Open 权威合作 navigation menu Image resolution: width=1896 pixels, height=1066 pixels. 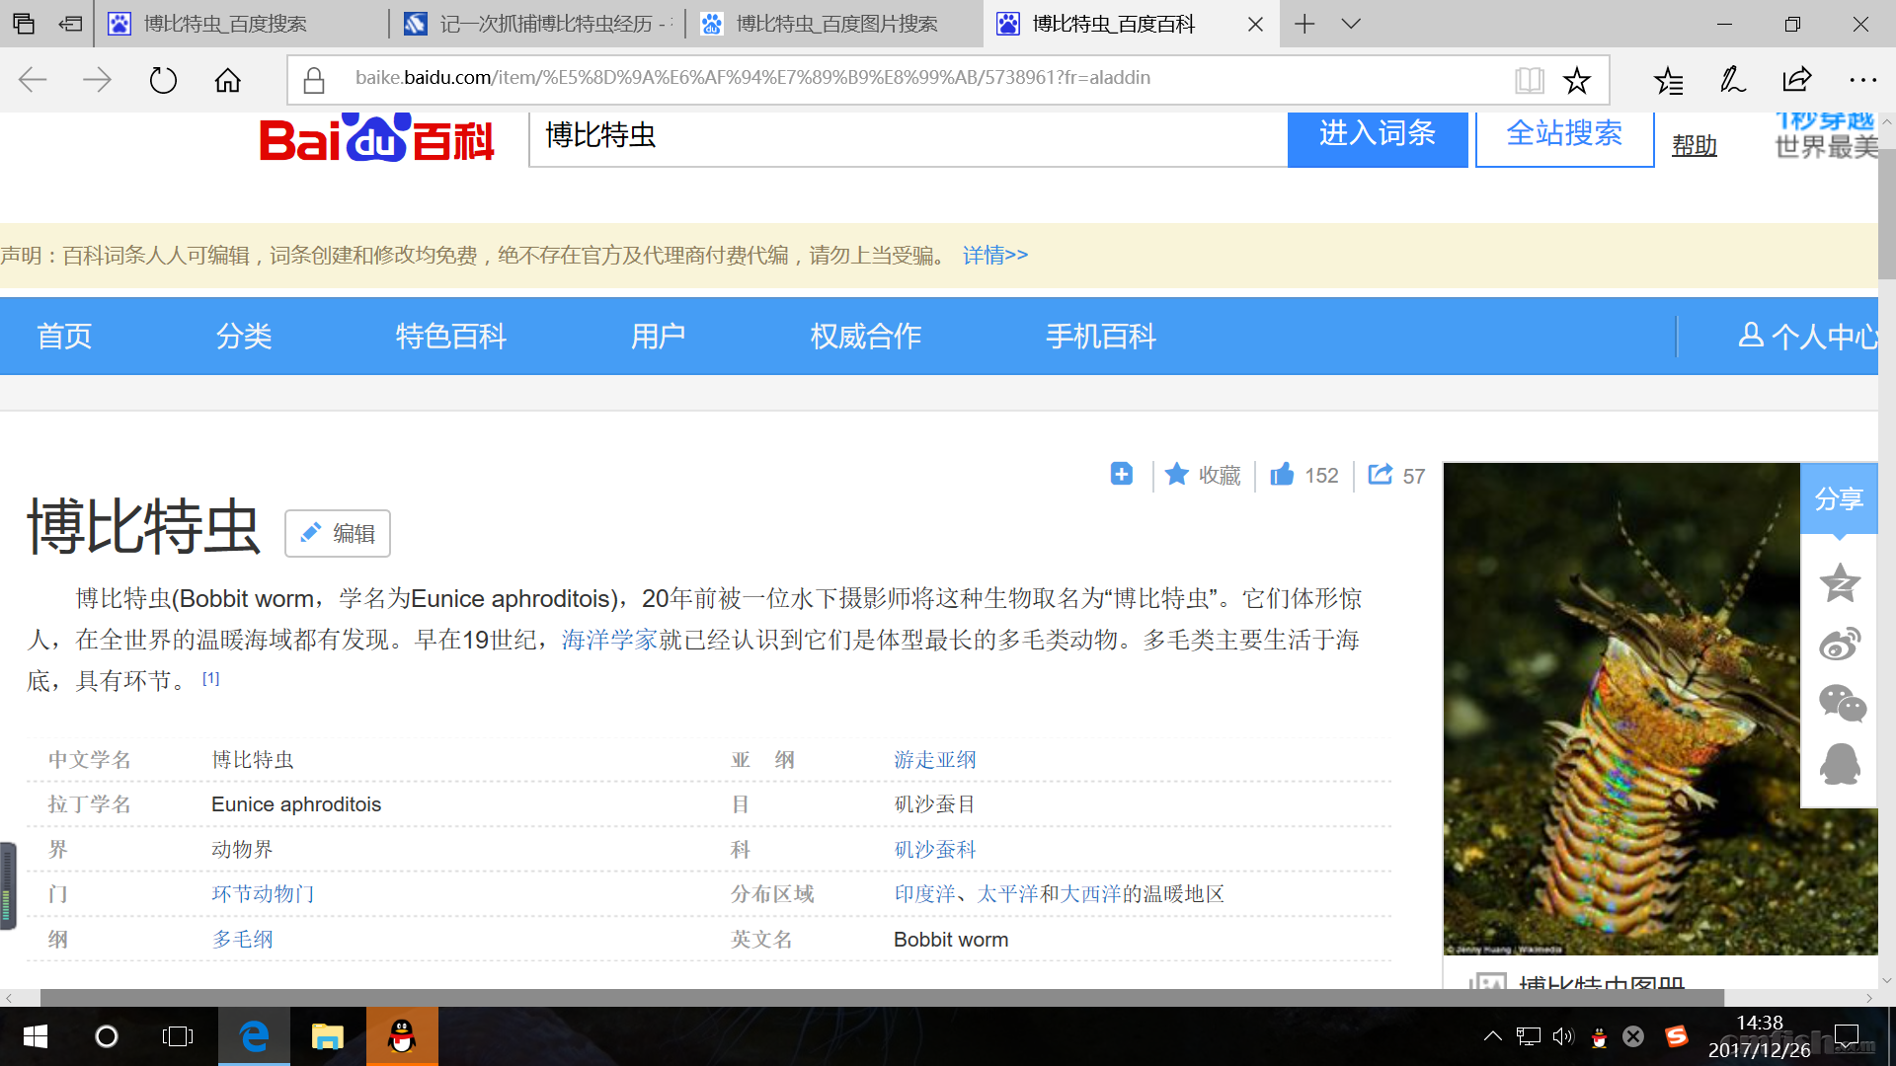click(x=865, y=337)
